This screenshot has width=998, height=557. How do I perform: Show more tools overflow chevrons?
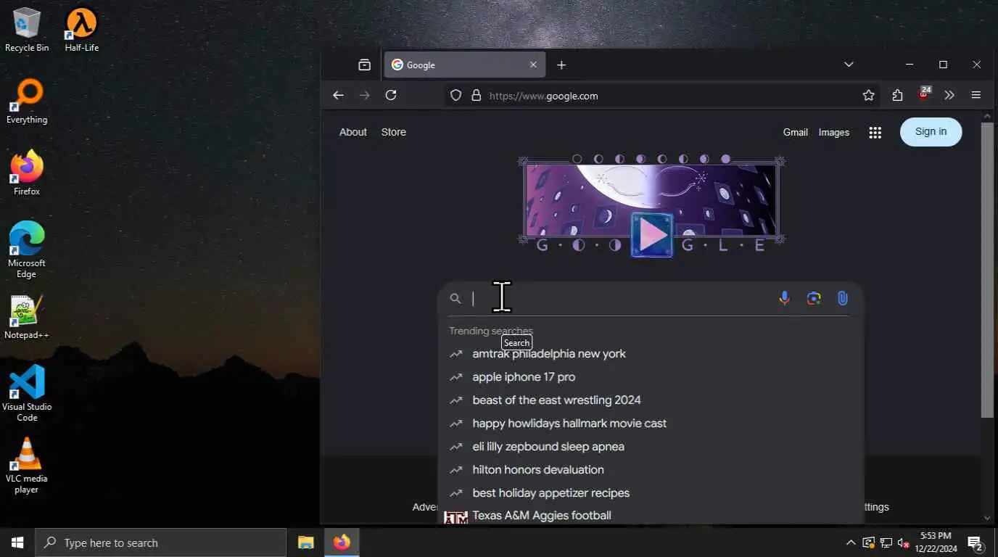[949, 95]
